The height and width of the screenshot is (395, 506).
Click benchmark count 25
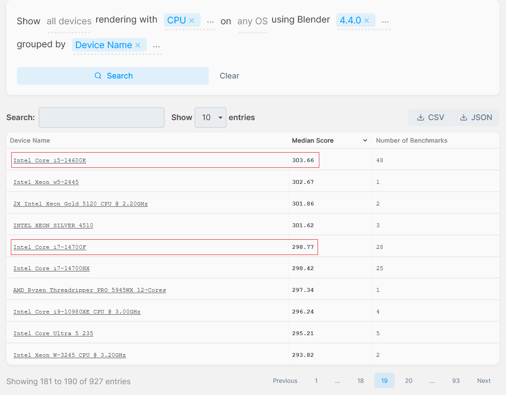click(x=379, y=268)
